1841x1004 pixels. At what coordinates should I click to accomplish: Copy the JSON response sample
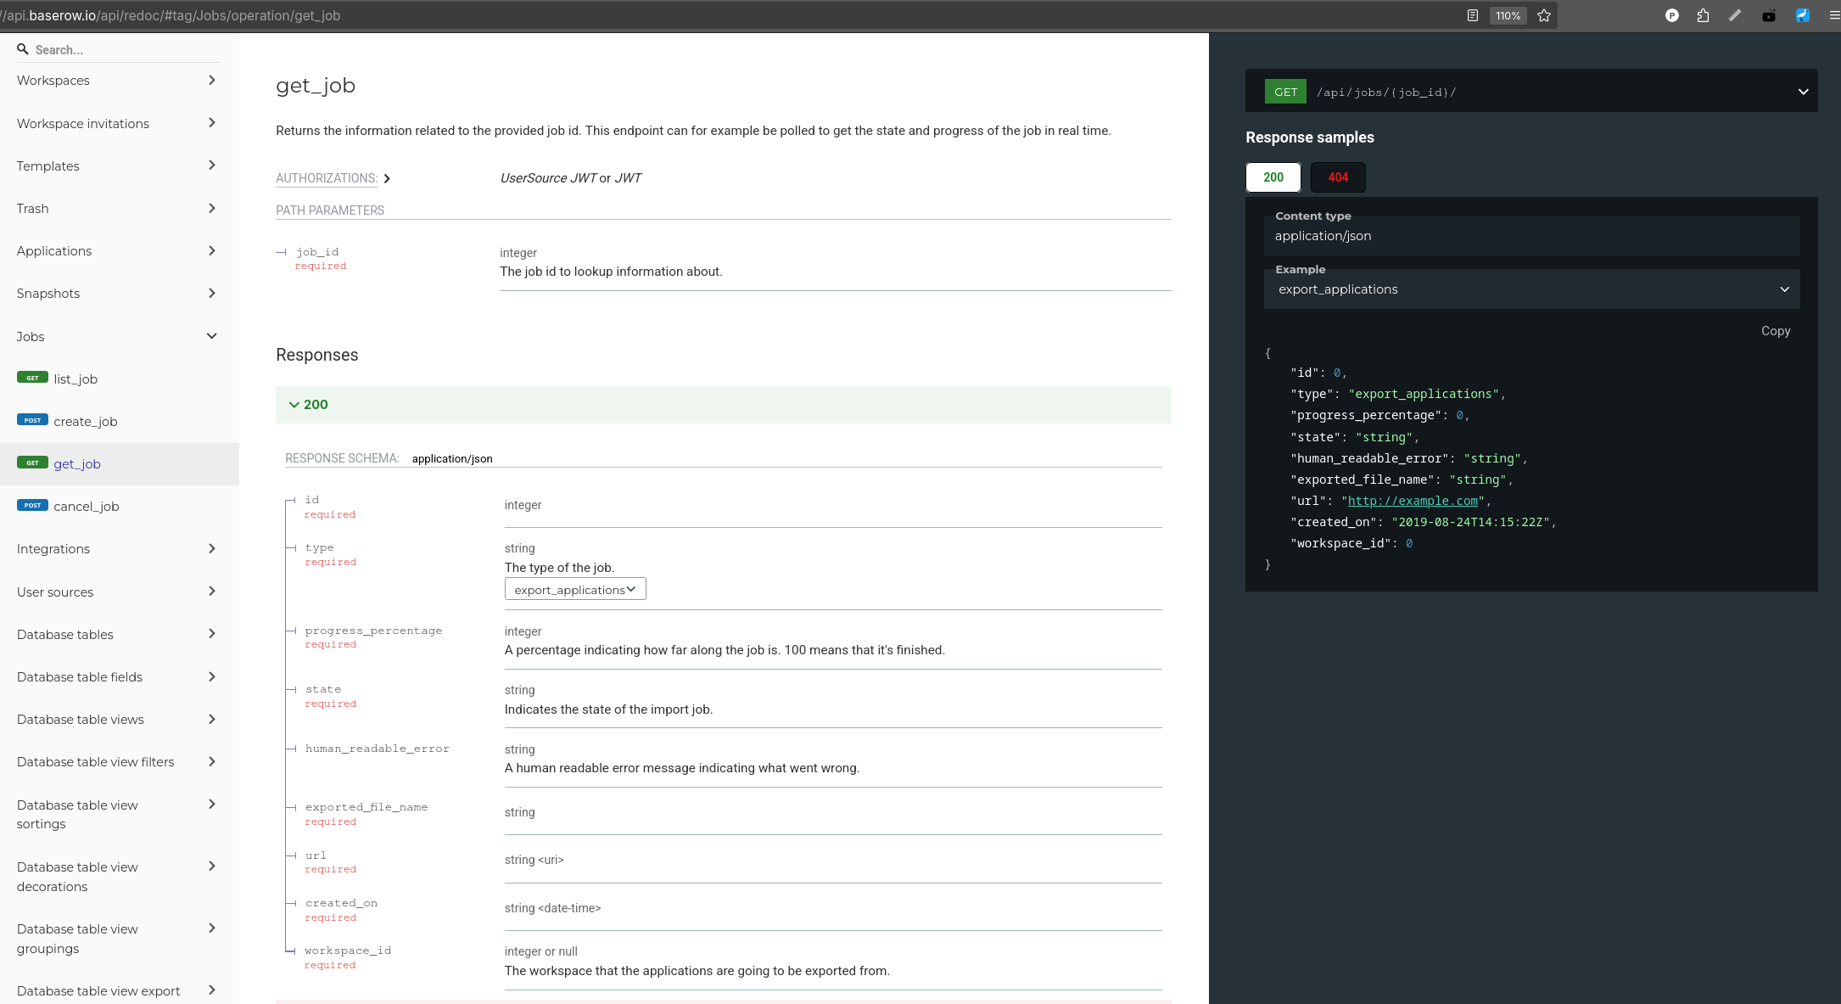point(1775,331)
